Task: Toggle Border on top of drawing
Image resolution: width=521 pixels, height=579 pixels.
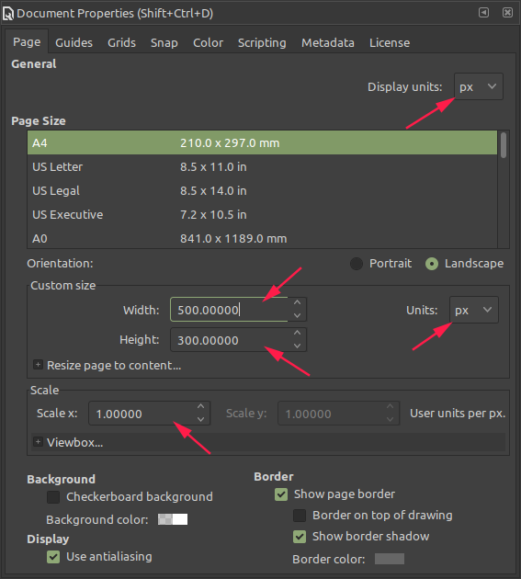Action: pyautogui.click(x=300, y=515)
